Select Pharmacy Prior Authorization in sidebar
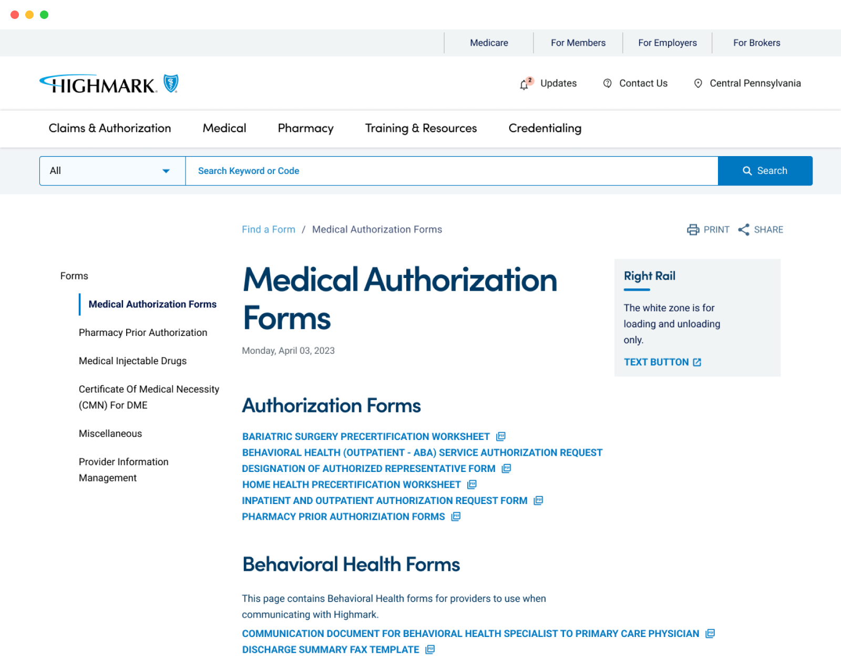Viewport: 841px width, 658px height. coord(143,333)
